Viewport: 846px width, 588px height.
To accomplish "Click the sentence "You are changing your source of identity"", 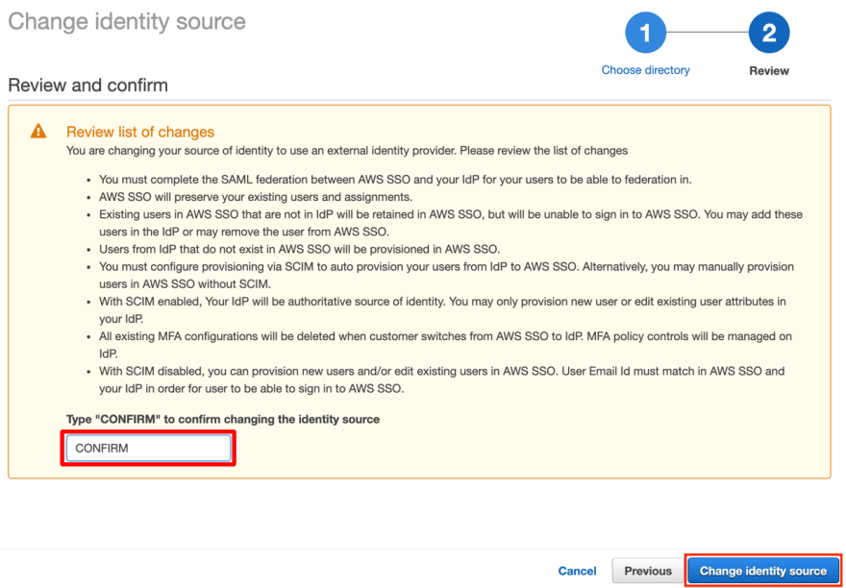I will tap(347, 151).
